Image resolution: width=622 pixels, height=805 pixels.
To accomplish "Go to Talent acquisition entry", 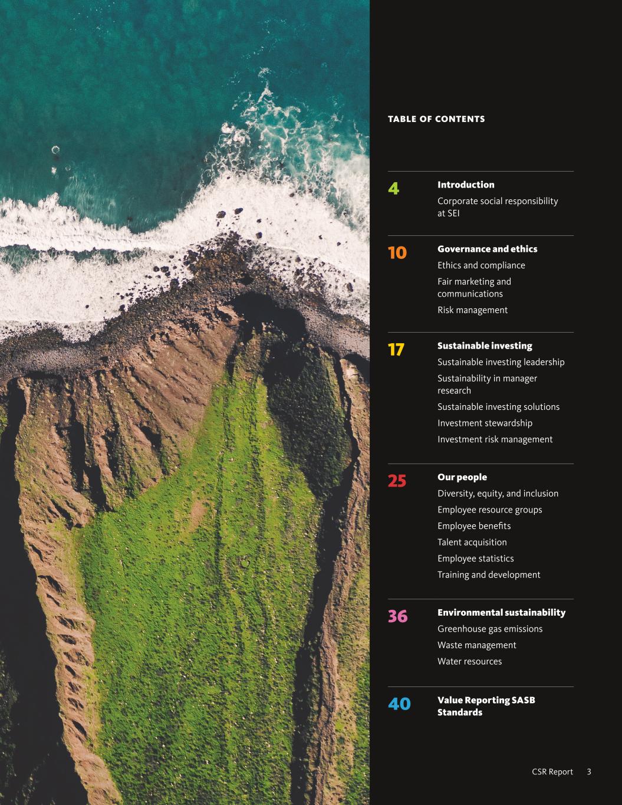I will pyautogui.click(x=472, y=542).
